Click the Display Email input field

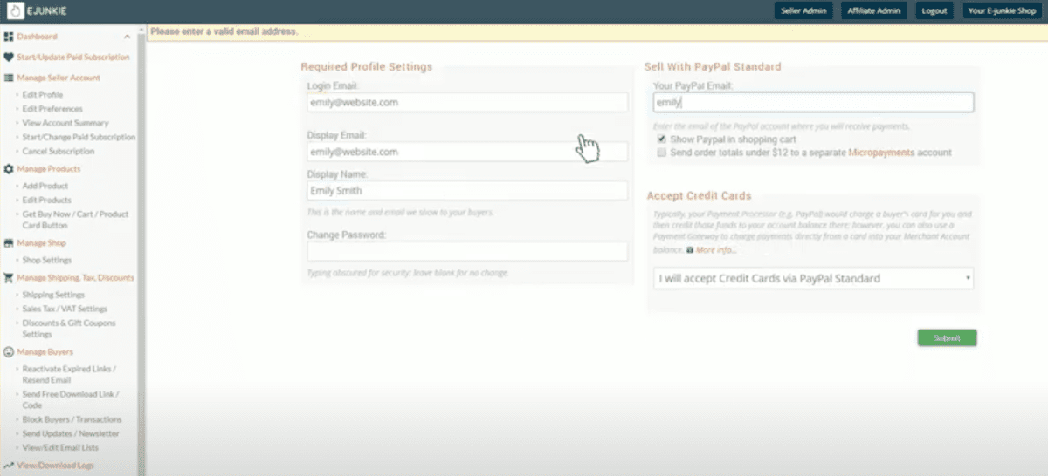click(467, 152)
